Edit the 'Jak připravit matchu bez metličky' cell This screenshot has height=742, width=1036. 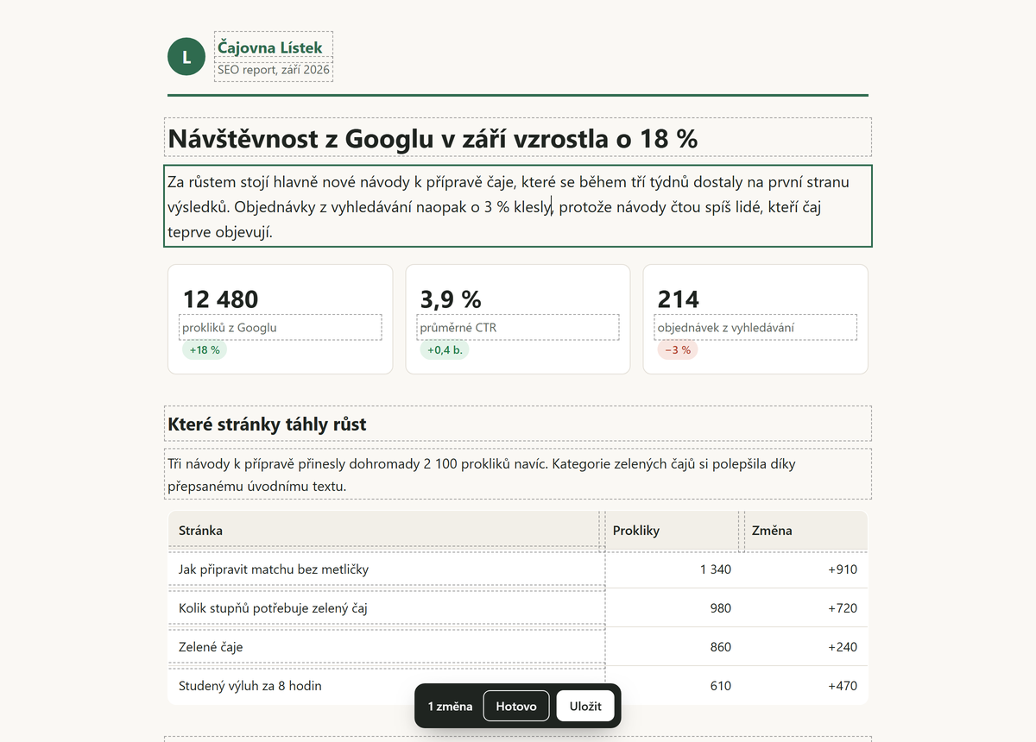pyautogui.click(x=386, y=569)
